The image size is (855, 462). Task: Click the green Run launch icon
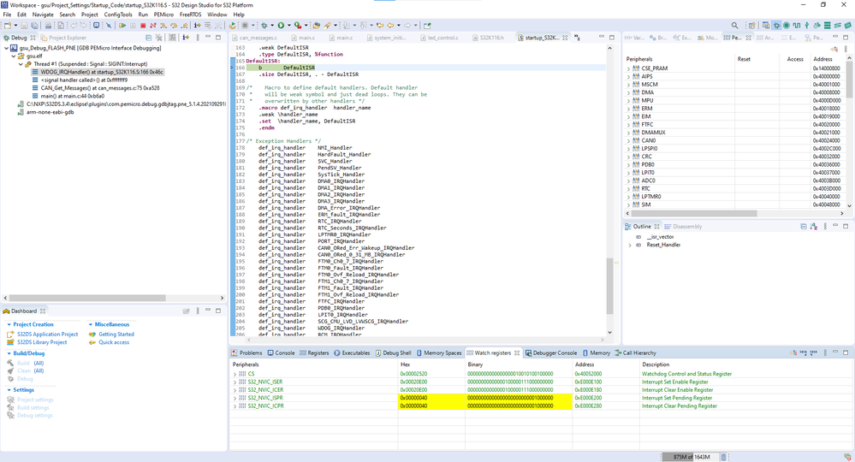281,26
